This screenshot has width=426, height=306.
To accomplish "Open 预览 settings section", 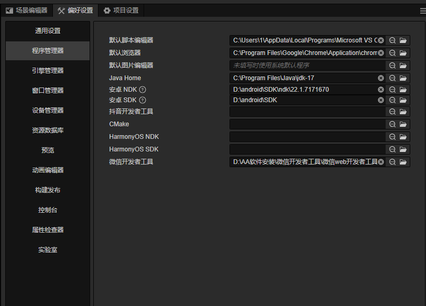I will (48, 150).
